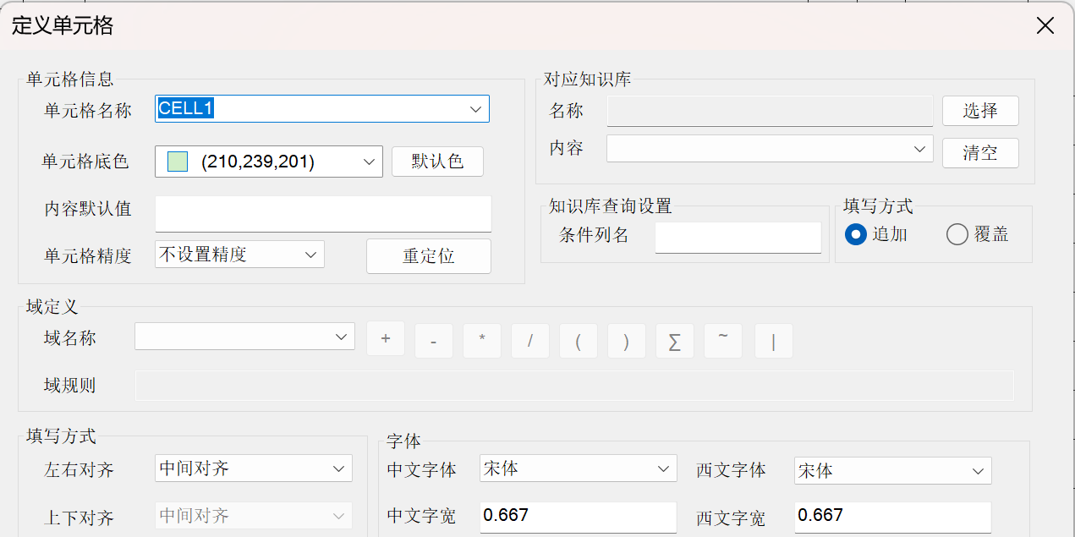Click the 选择 knowledge base button
1075x537 pixels.
(x=980, y=111)
